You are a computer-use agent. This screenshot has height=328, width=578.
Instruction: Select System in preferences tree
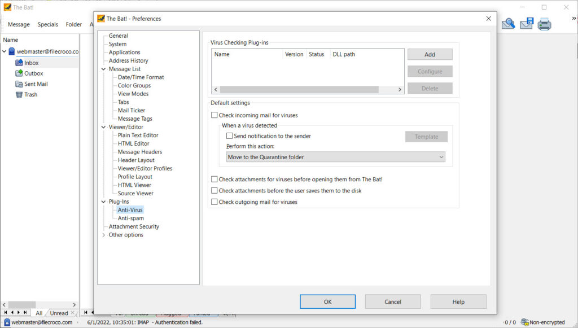tap(117, 44)
